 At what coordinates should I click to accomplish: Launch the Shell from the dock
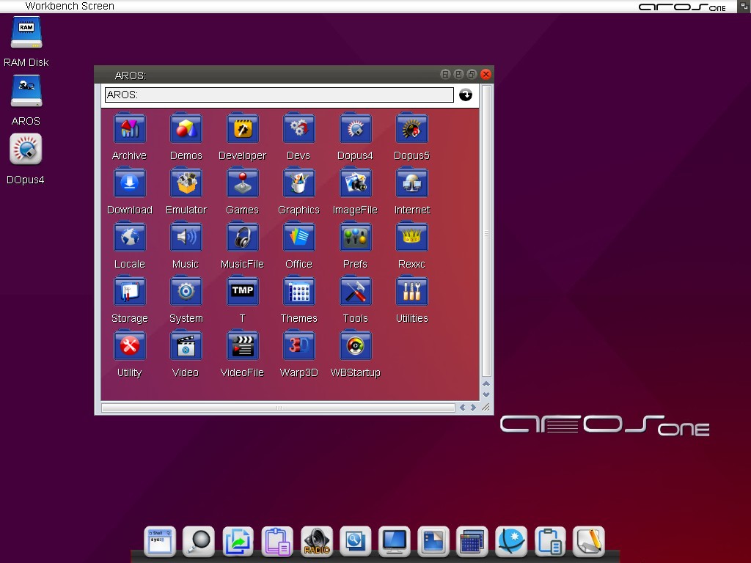click(x=159, y=542)
